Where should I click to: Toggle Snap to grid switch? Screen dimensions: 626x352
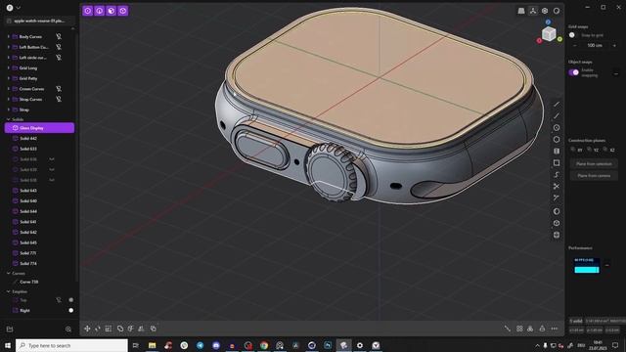point(574,35)
